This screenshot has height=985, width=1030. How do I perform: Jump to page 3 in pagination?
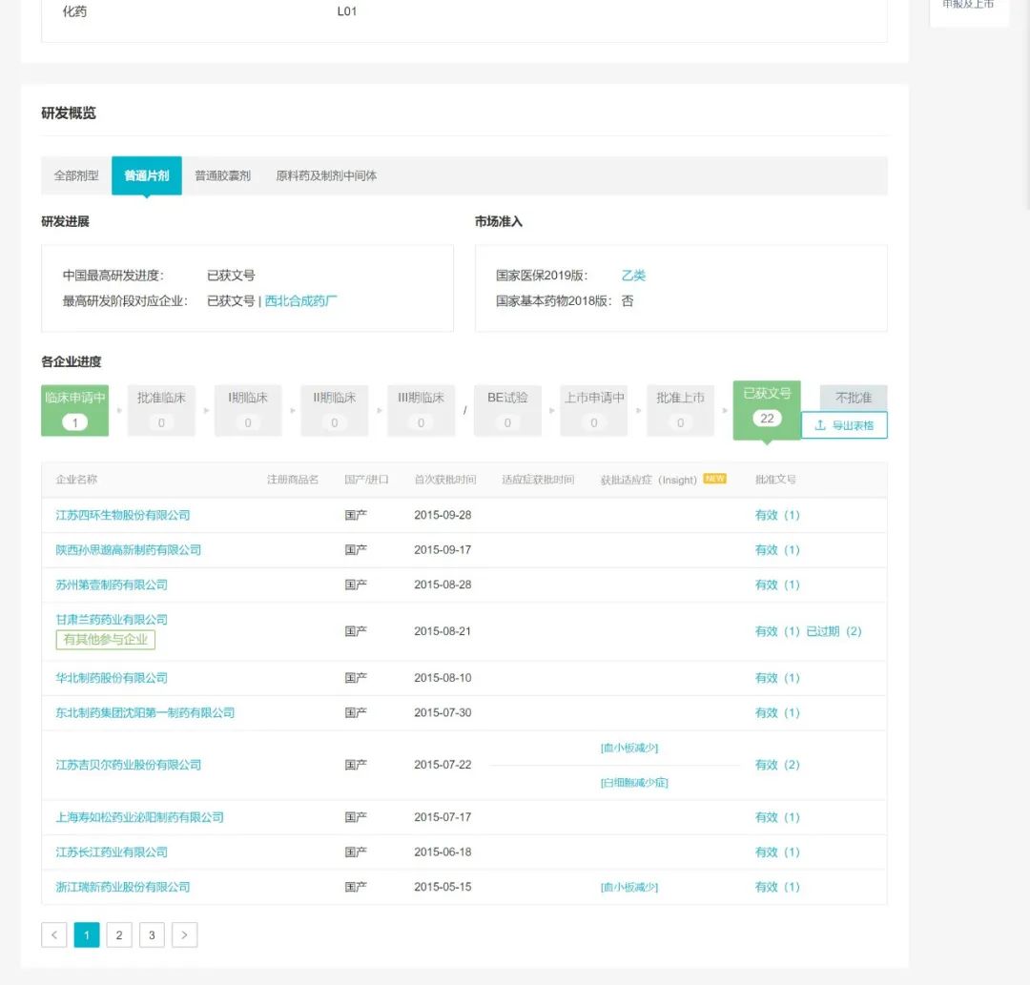pyautogui.click(x=152, y=934)
